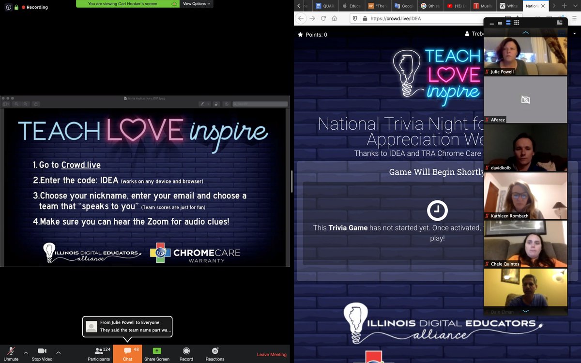Screen dimensions: 581x363
Task: Switch to the QUAR document tab
Action: point(324,6)
